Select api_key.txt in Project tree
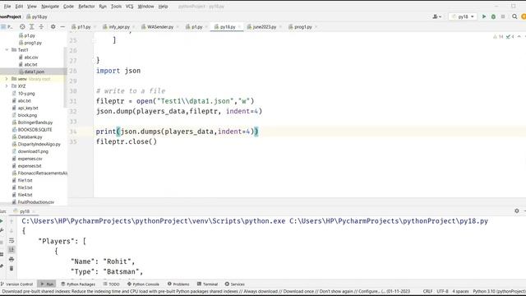526x296 pixels. (x=28, y=108)
